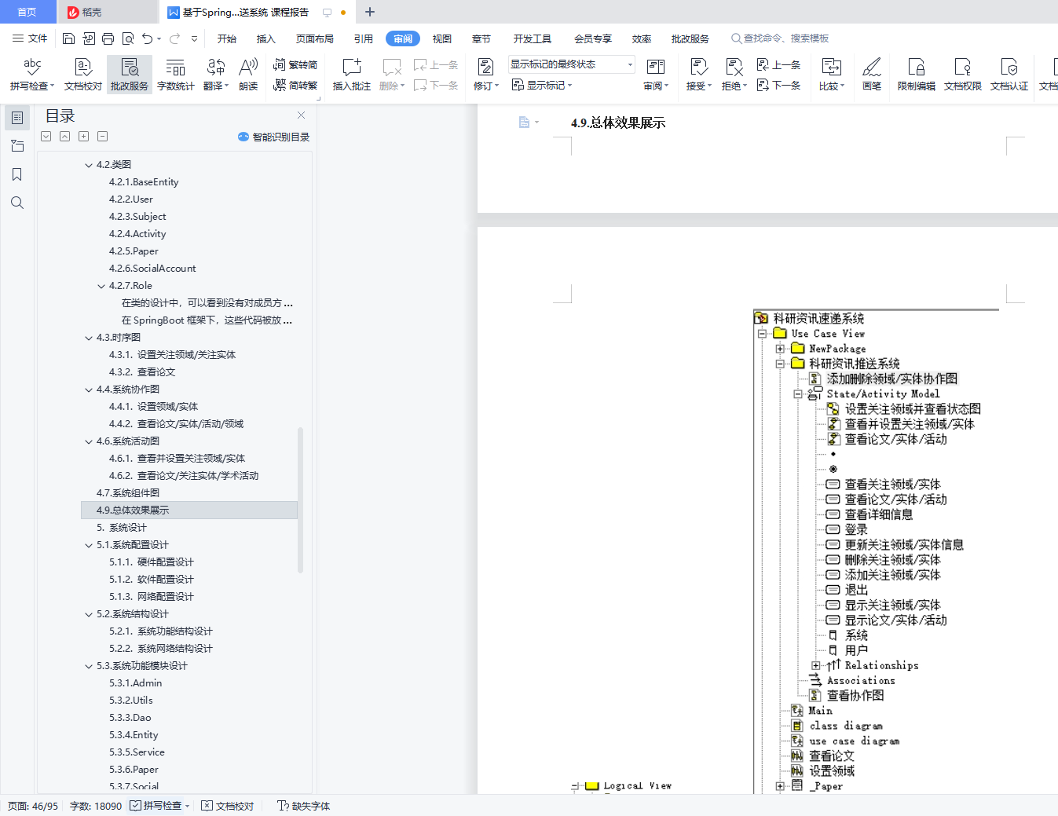This screenshot has height=816, width=1058.
Task: Activate the 画笔 ink tool
Action: (x=872, y=75)
